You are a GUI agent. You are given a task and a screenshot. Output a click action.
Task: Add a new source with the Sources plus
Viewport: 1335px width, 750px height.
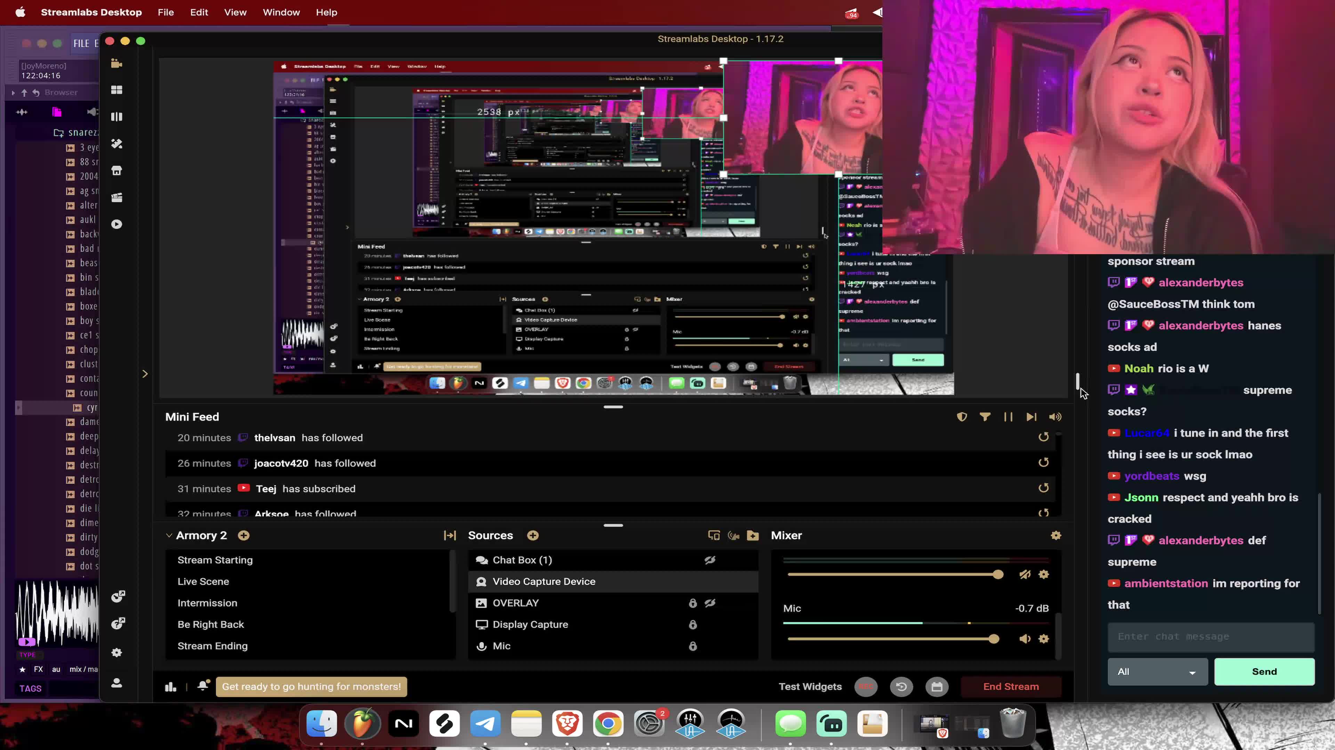[x=533, y=536]
